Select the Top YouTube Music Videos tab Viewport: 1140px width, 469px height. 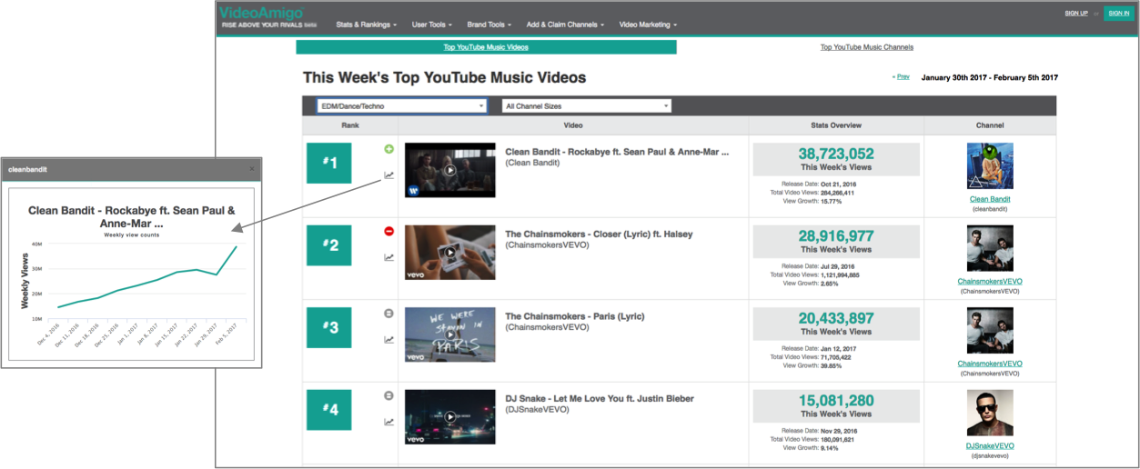486,47
